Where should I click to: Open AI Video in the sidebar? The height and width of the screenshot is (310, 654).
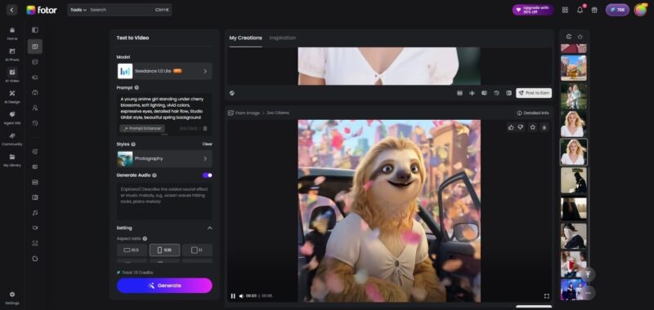[12, 75]
